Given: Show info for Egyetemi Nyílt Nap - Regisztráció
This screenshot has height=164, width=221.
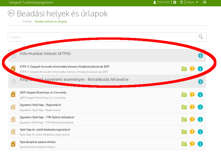Looking at the screenshot, I should [201, 107].
